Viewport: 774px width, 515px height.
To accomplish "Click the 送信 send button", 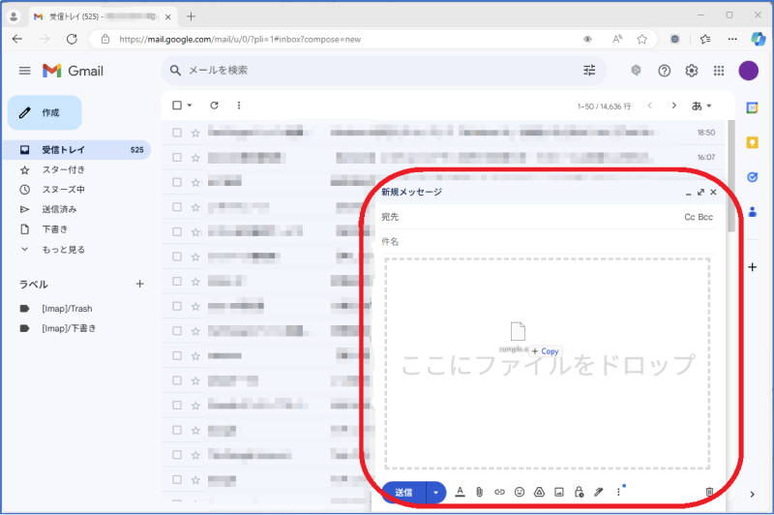I will click(403, 493).
